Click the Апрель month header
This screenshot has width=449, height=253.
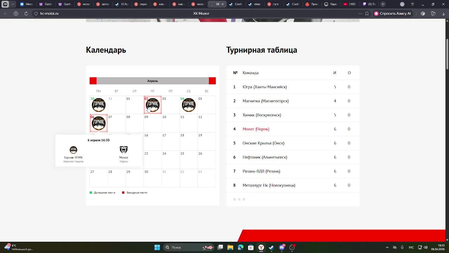153,81
